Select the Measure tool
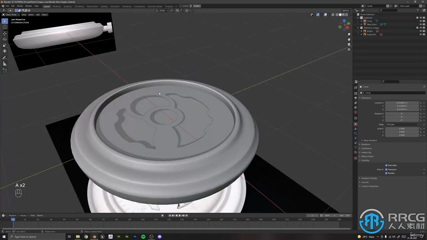 click(5, 64)
